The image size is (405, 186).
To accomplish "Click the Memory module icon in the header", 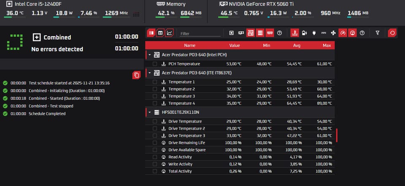I will pos(161,4).
